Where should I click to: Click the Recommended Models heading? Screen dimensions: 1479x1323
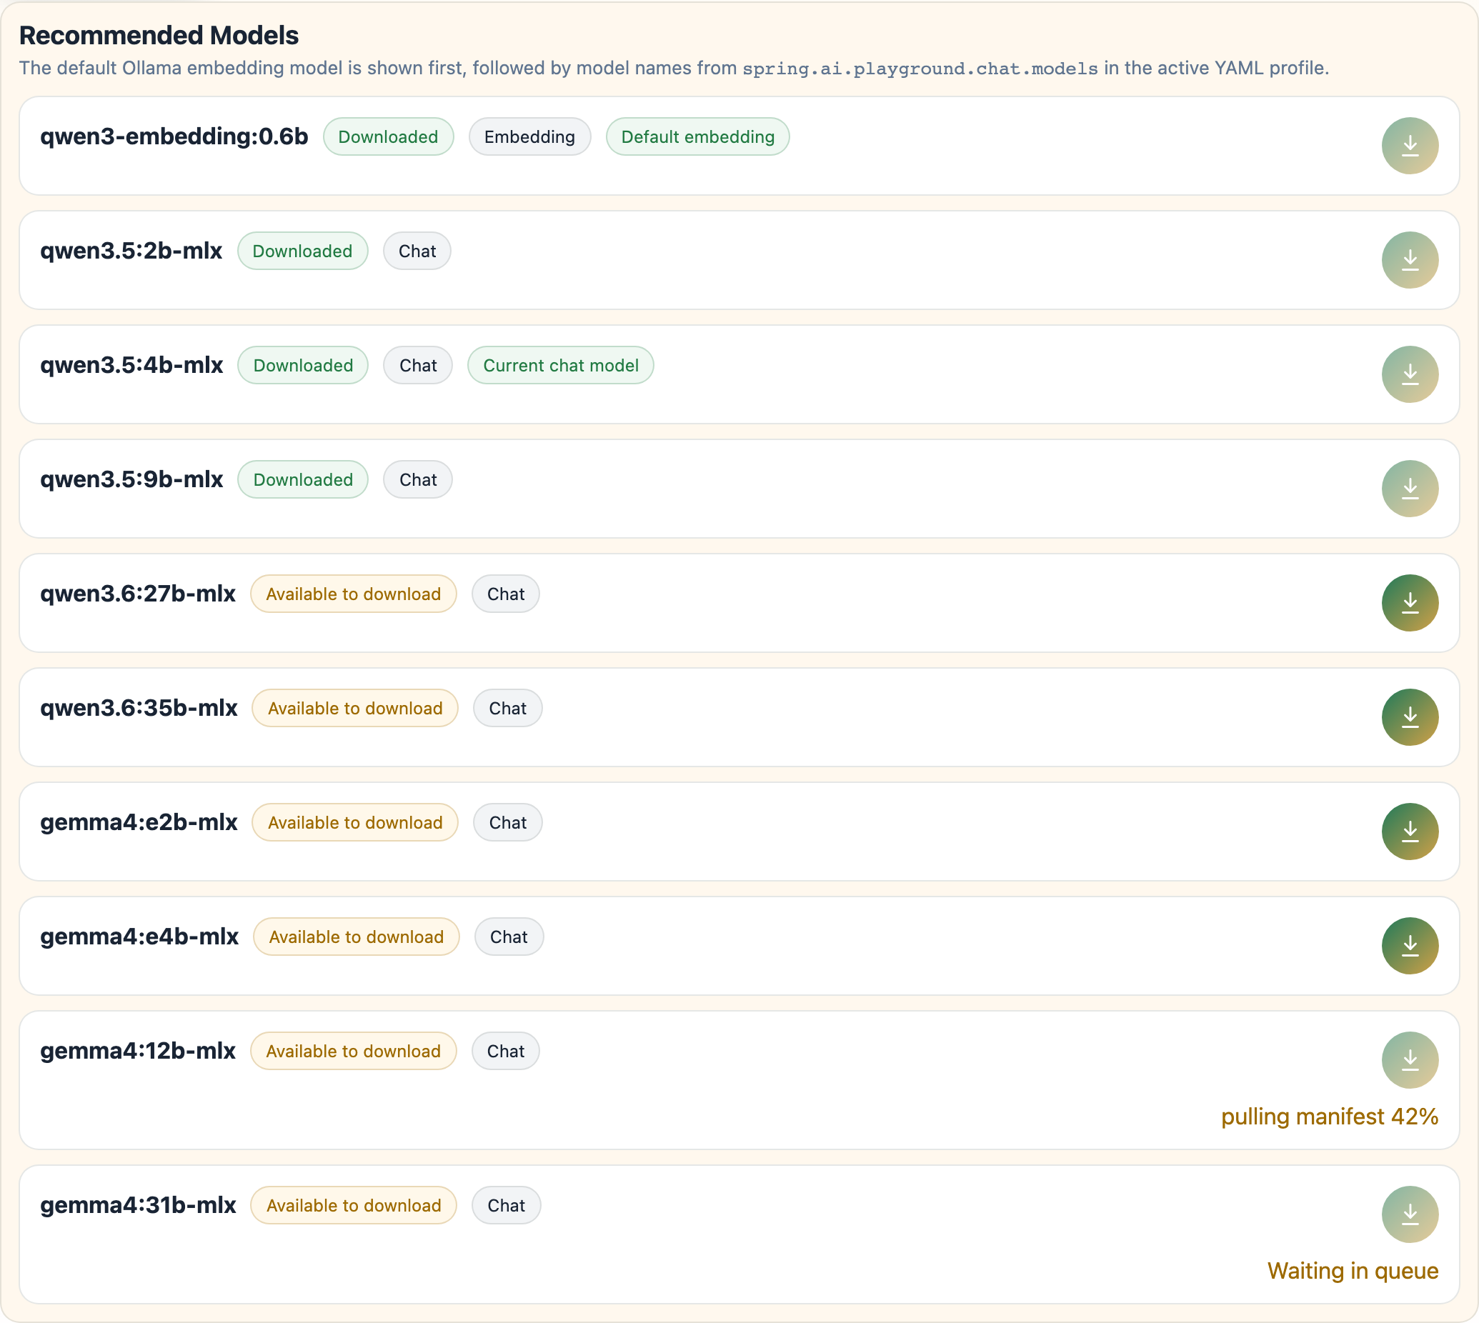159,35
